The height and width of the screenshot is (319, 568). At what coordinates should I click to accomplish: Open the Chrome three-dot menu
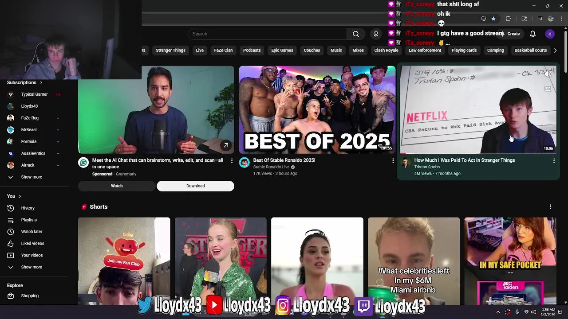[x=561, y=19]
